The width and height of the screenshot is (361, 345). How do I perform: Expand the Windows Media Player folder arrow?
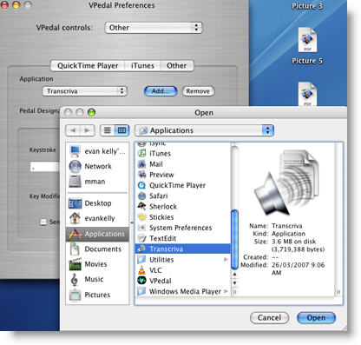[226, 291]
